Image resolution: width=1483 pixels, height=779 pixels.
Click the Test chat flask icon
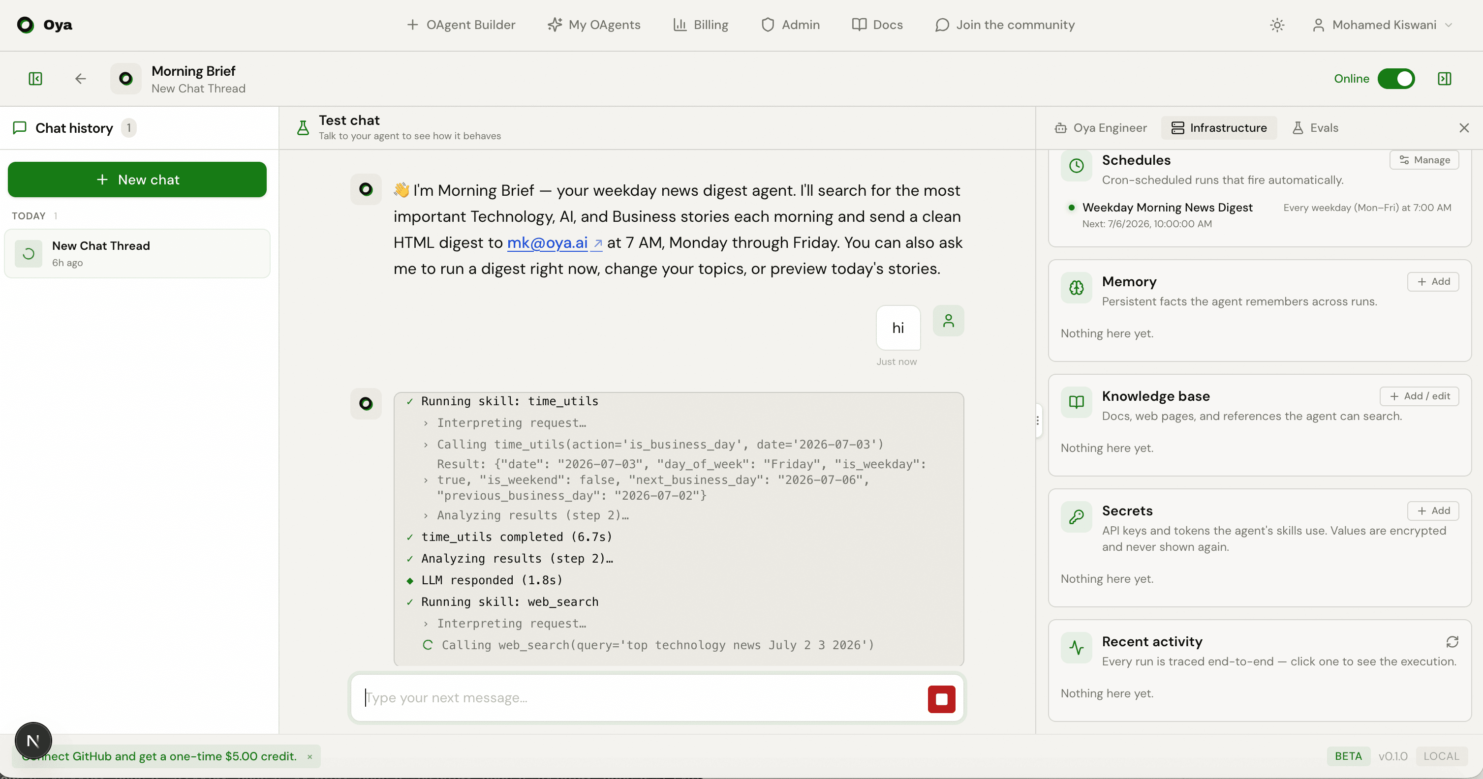[303, 127]
